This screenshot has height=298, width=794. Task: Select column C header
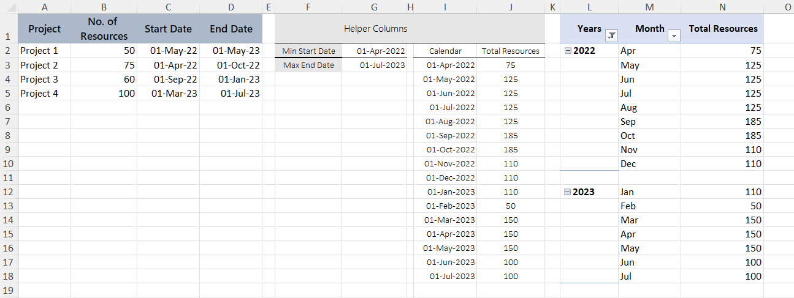tap(168, 7)
